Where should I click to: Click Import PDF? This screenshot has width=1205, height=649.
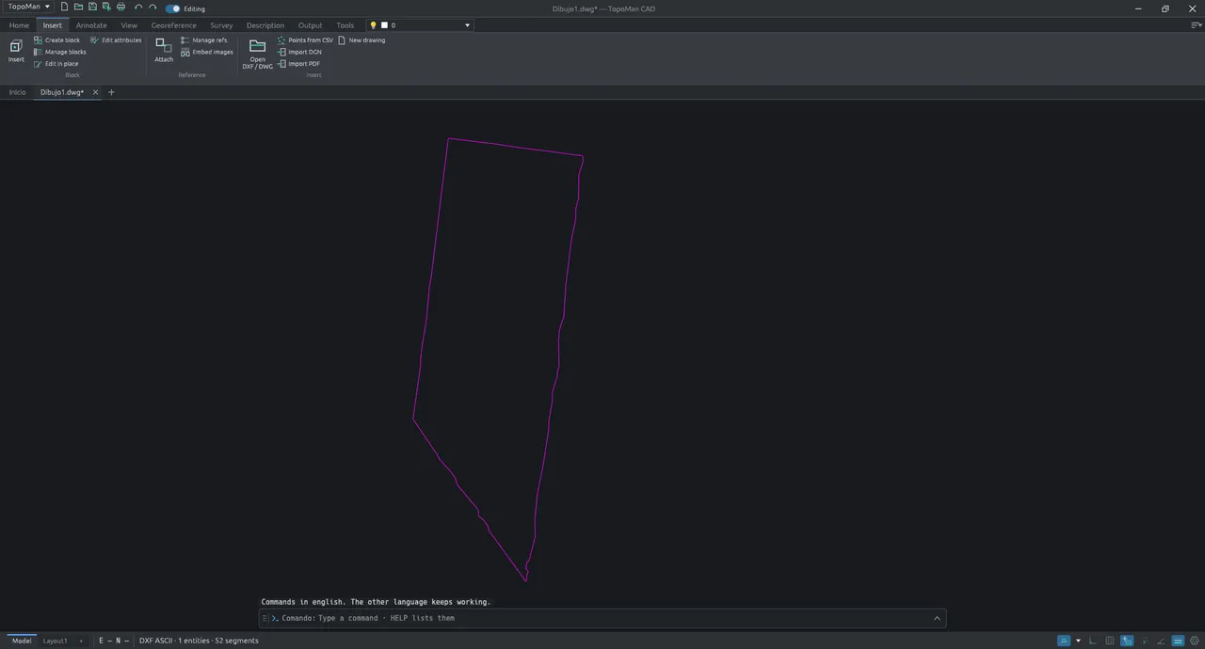pyautogui.click(x=298, y=64)
